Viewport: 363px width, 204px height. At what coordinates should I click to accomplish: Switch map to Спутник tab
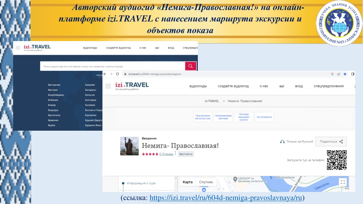(206, 182)
